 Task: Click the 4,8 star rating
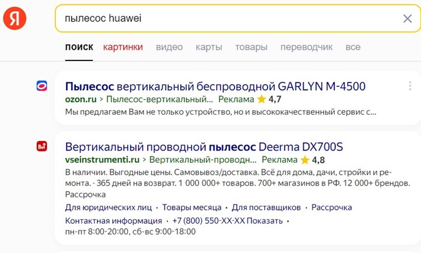point(312,160)
